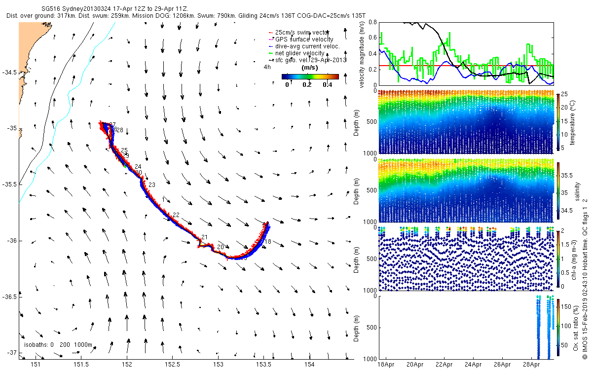Image resolution: width=592 pixels, height=370 pixels.
Task: Click the 0.8 tick on the velocity magnitude axis
Action: [372, 22]
